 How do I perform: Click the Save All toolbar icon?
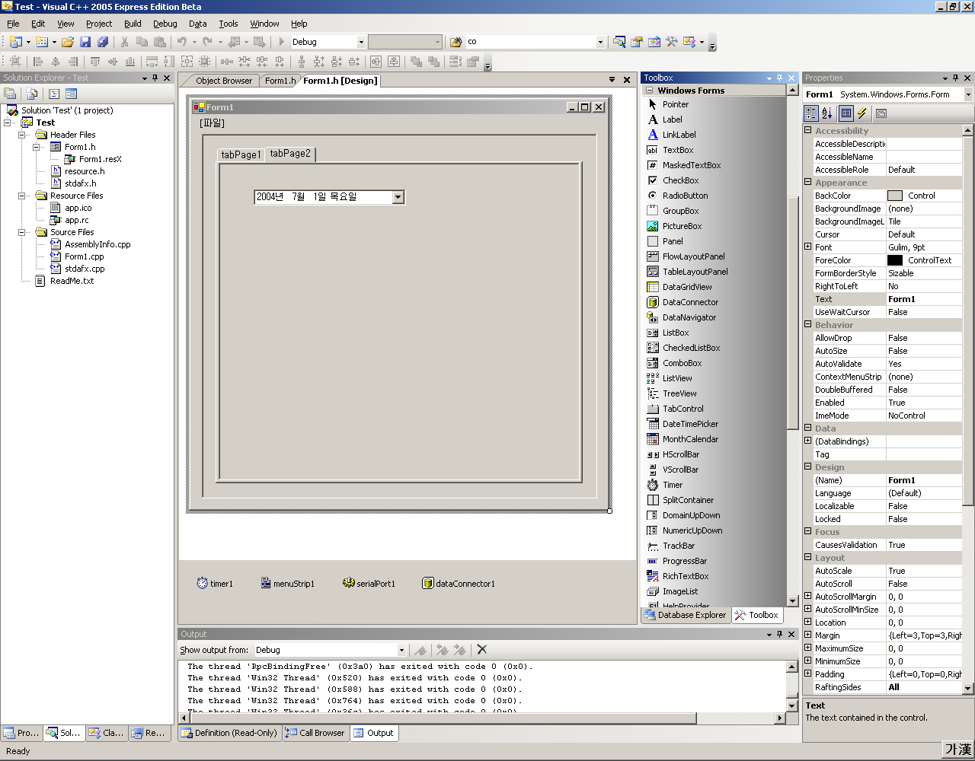pyautogui.click(x=103, y=42)
